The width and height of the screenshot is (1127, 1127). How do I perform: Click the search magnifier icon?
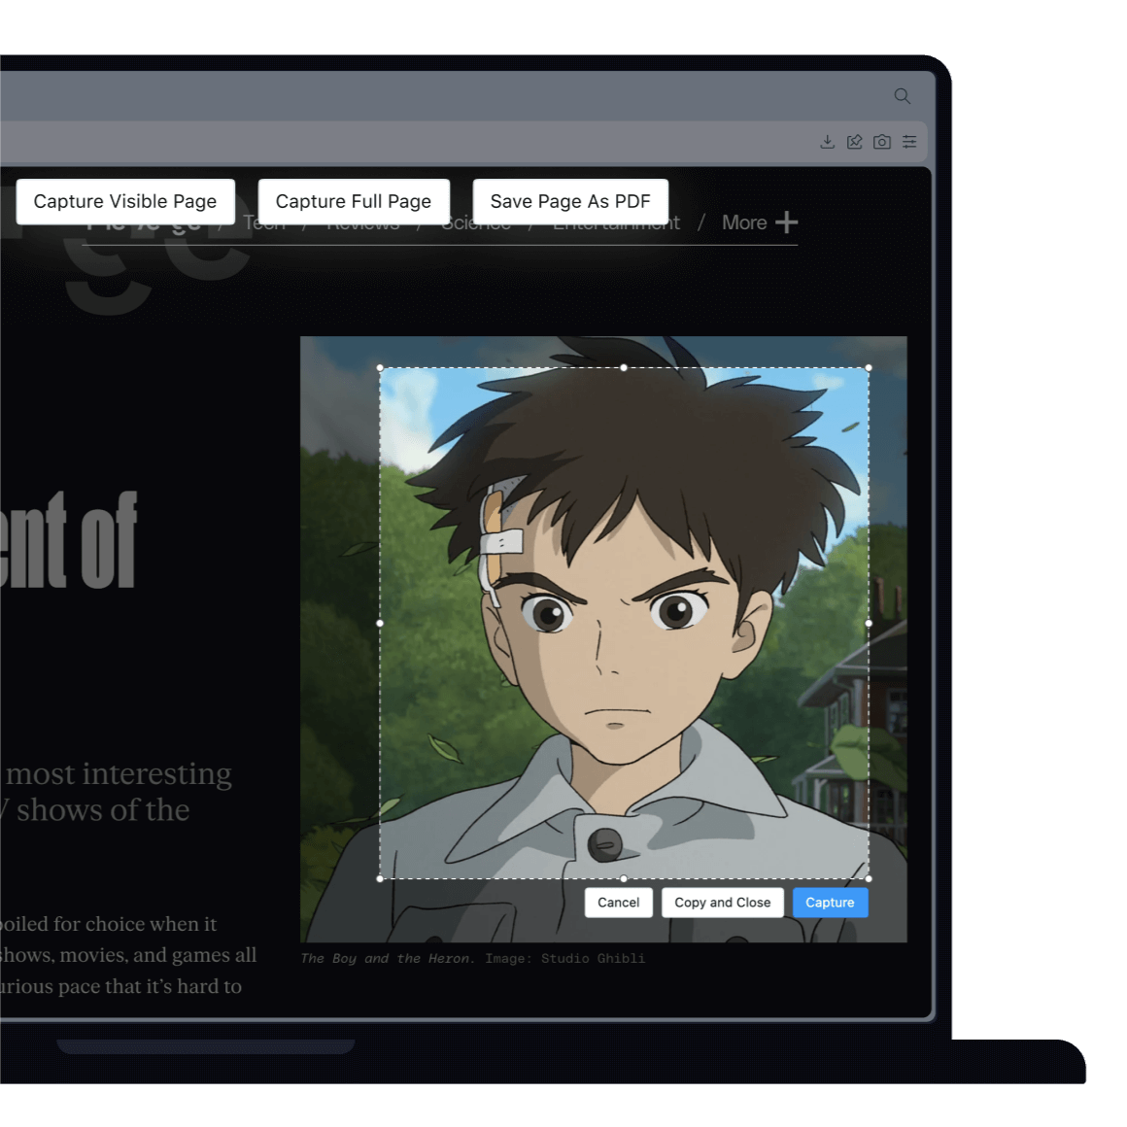tap(902, 96)
